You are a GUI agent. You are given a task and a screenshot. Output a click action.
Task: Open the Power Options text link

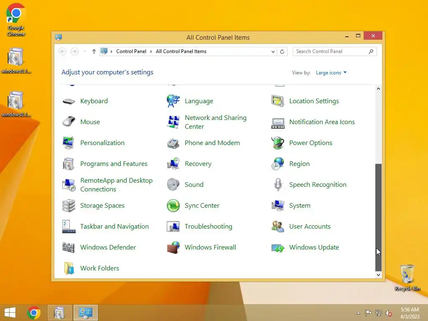(311, 143)
